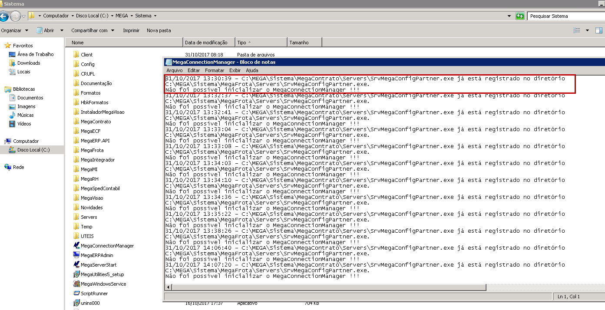Create a folder with Nova pasta
The image size is (605, 310).
159,30
